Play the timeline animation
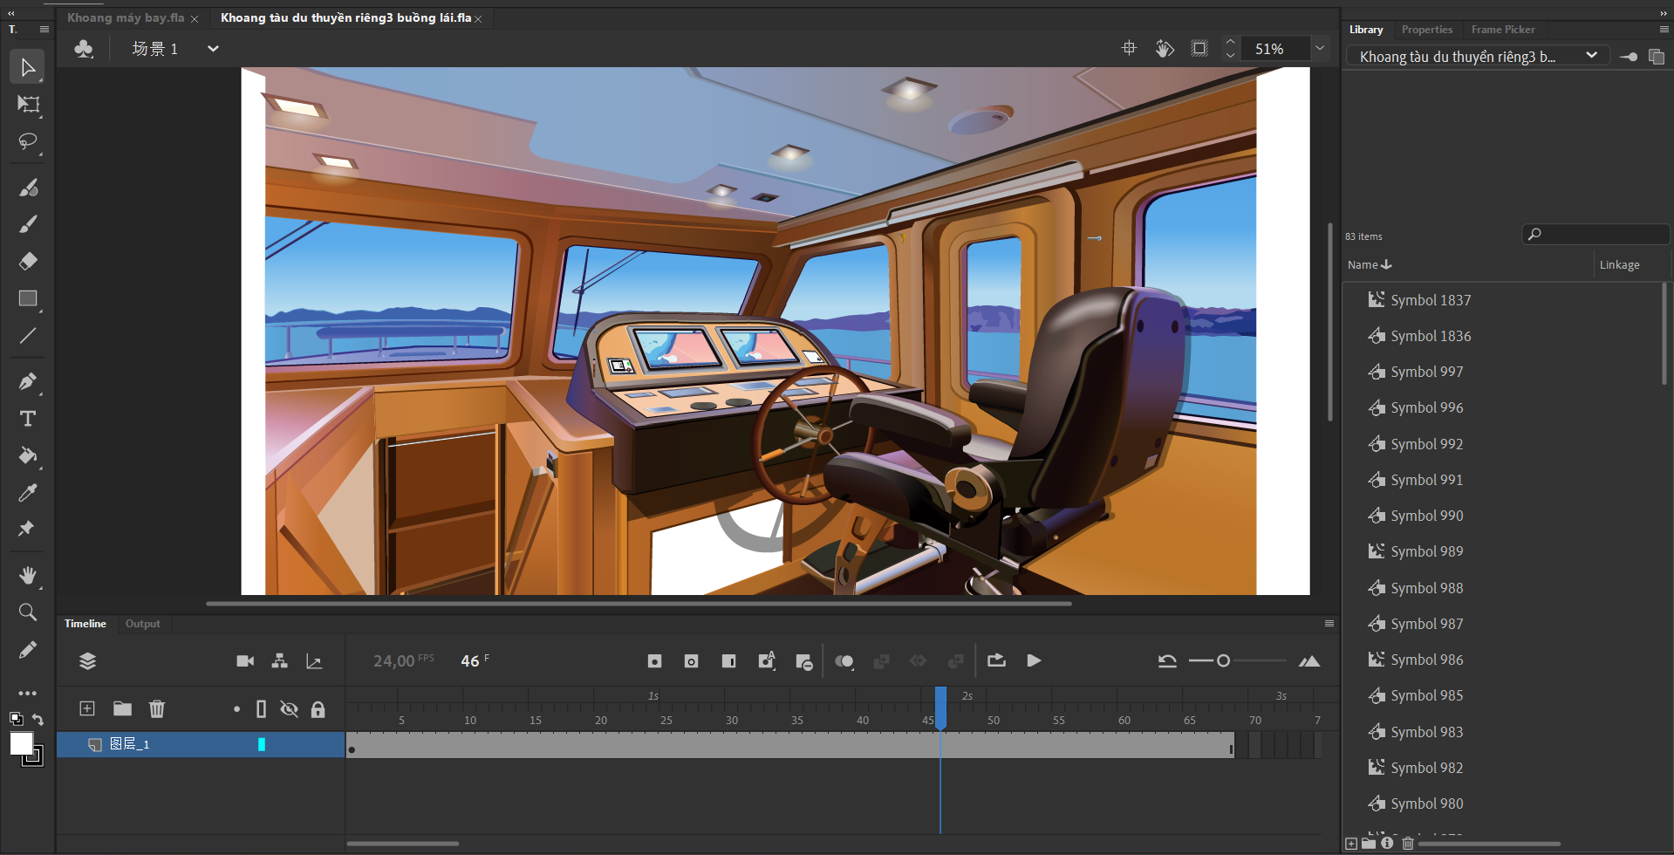Screen dimensions: 1674x855 pos(1034,660)
